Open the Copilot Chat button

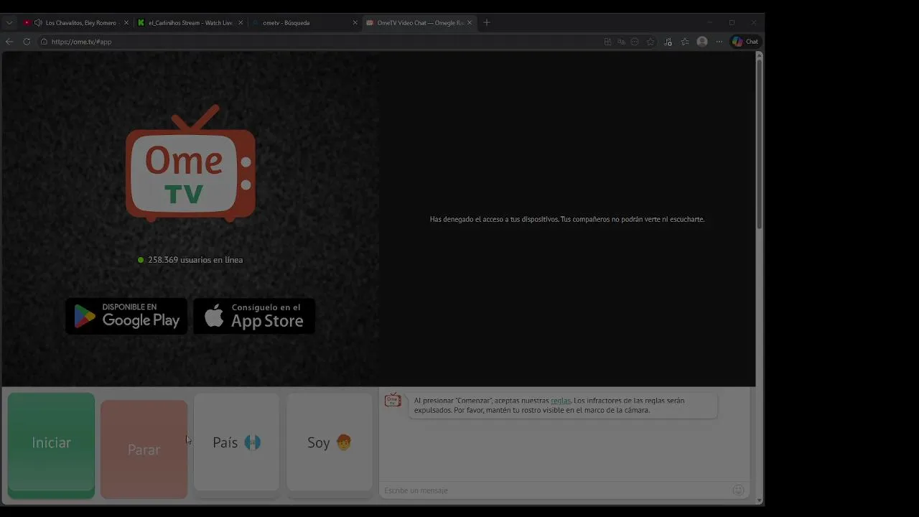745,42
